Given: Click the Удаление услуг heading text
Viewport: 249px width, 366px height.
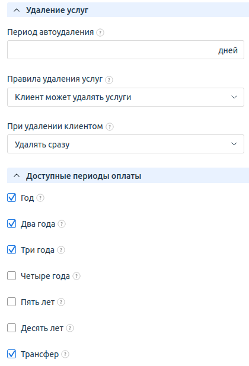Looking at the screenshot, I should tap(57, 10).
